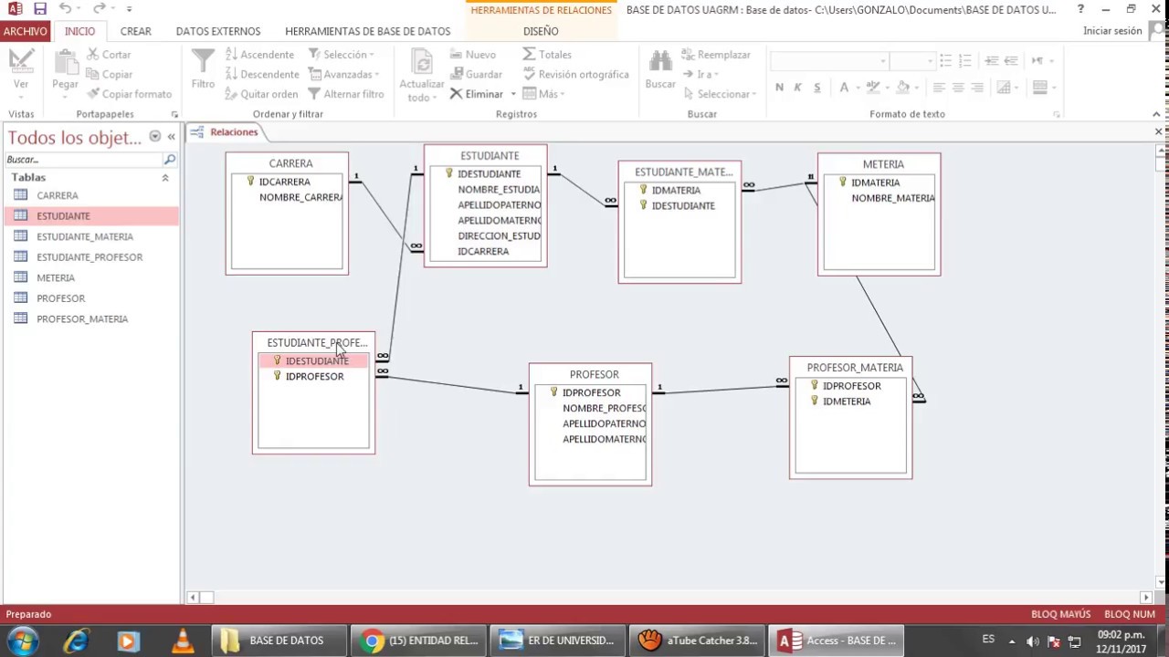Open the ARCHIVO menu
This screenshot has height=657, width=1169.
point(25,31)
